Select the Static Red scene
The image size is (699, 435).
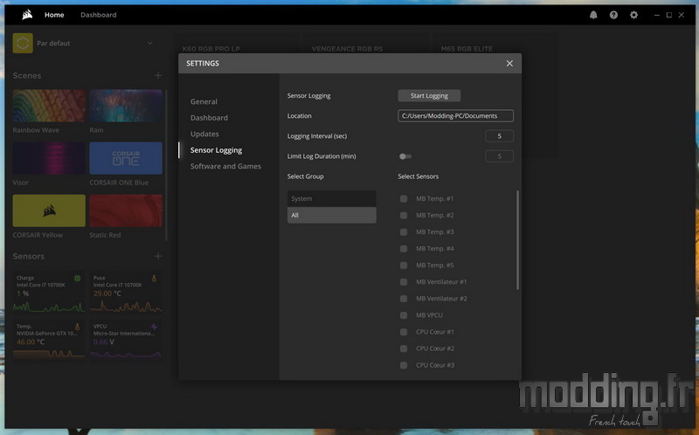pyautogui.click(x=126, y=211)
